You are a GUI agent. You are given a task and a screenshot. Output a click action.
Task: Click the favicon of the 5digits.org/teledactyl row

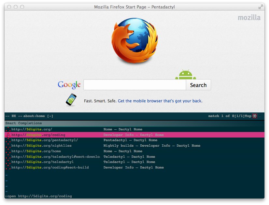[x=8, y=162]
